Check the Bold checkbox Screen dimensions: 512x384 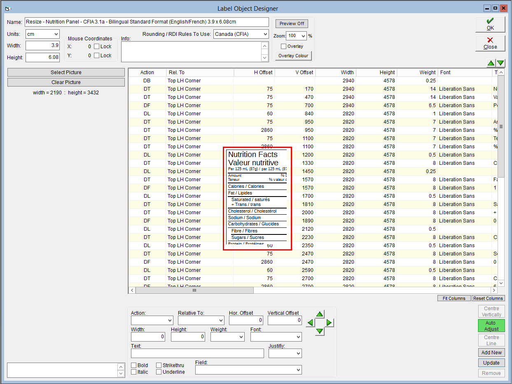pyautogui.click(x=134, y=365)
